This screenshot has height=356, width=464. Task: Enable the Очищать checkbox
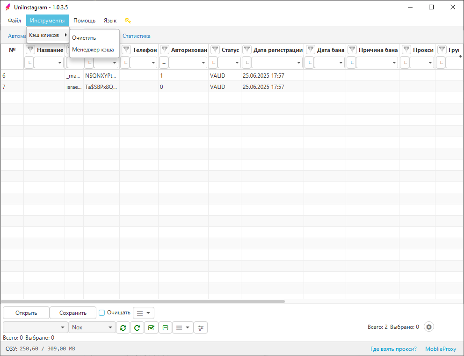coord(102,312)
